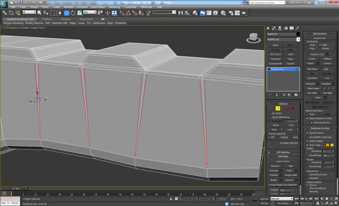The width and height of the screenshot is (339, 206).
Task: Click the Configure Modifier Sets icon
Action: click(296, 95)
